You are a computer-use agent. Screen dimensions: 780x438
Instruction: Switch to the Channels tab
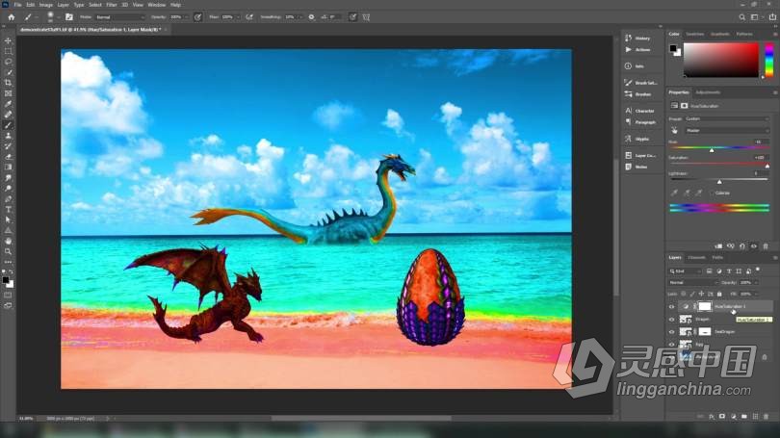[696, 258]
